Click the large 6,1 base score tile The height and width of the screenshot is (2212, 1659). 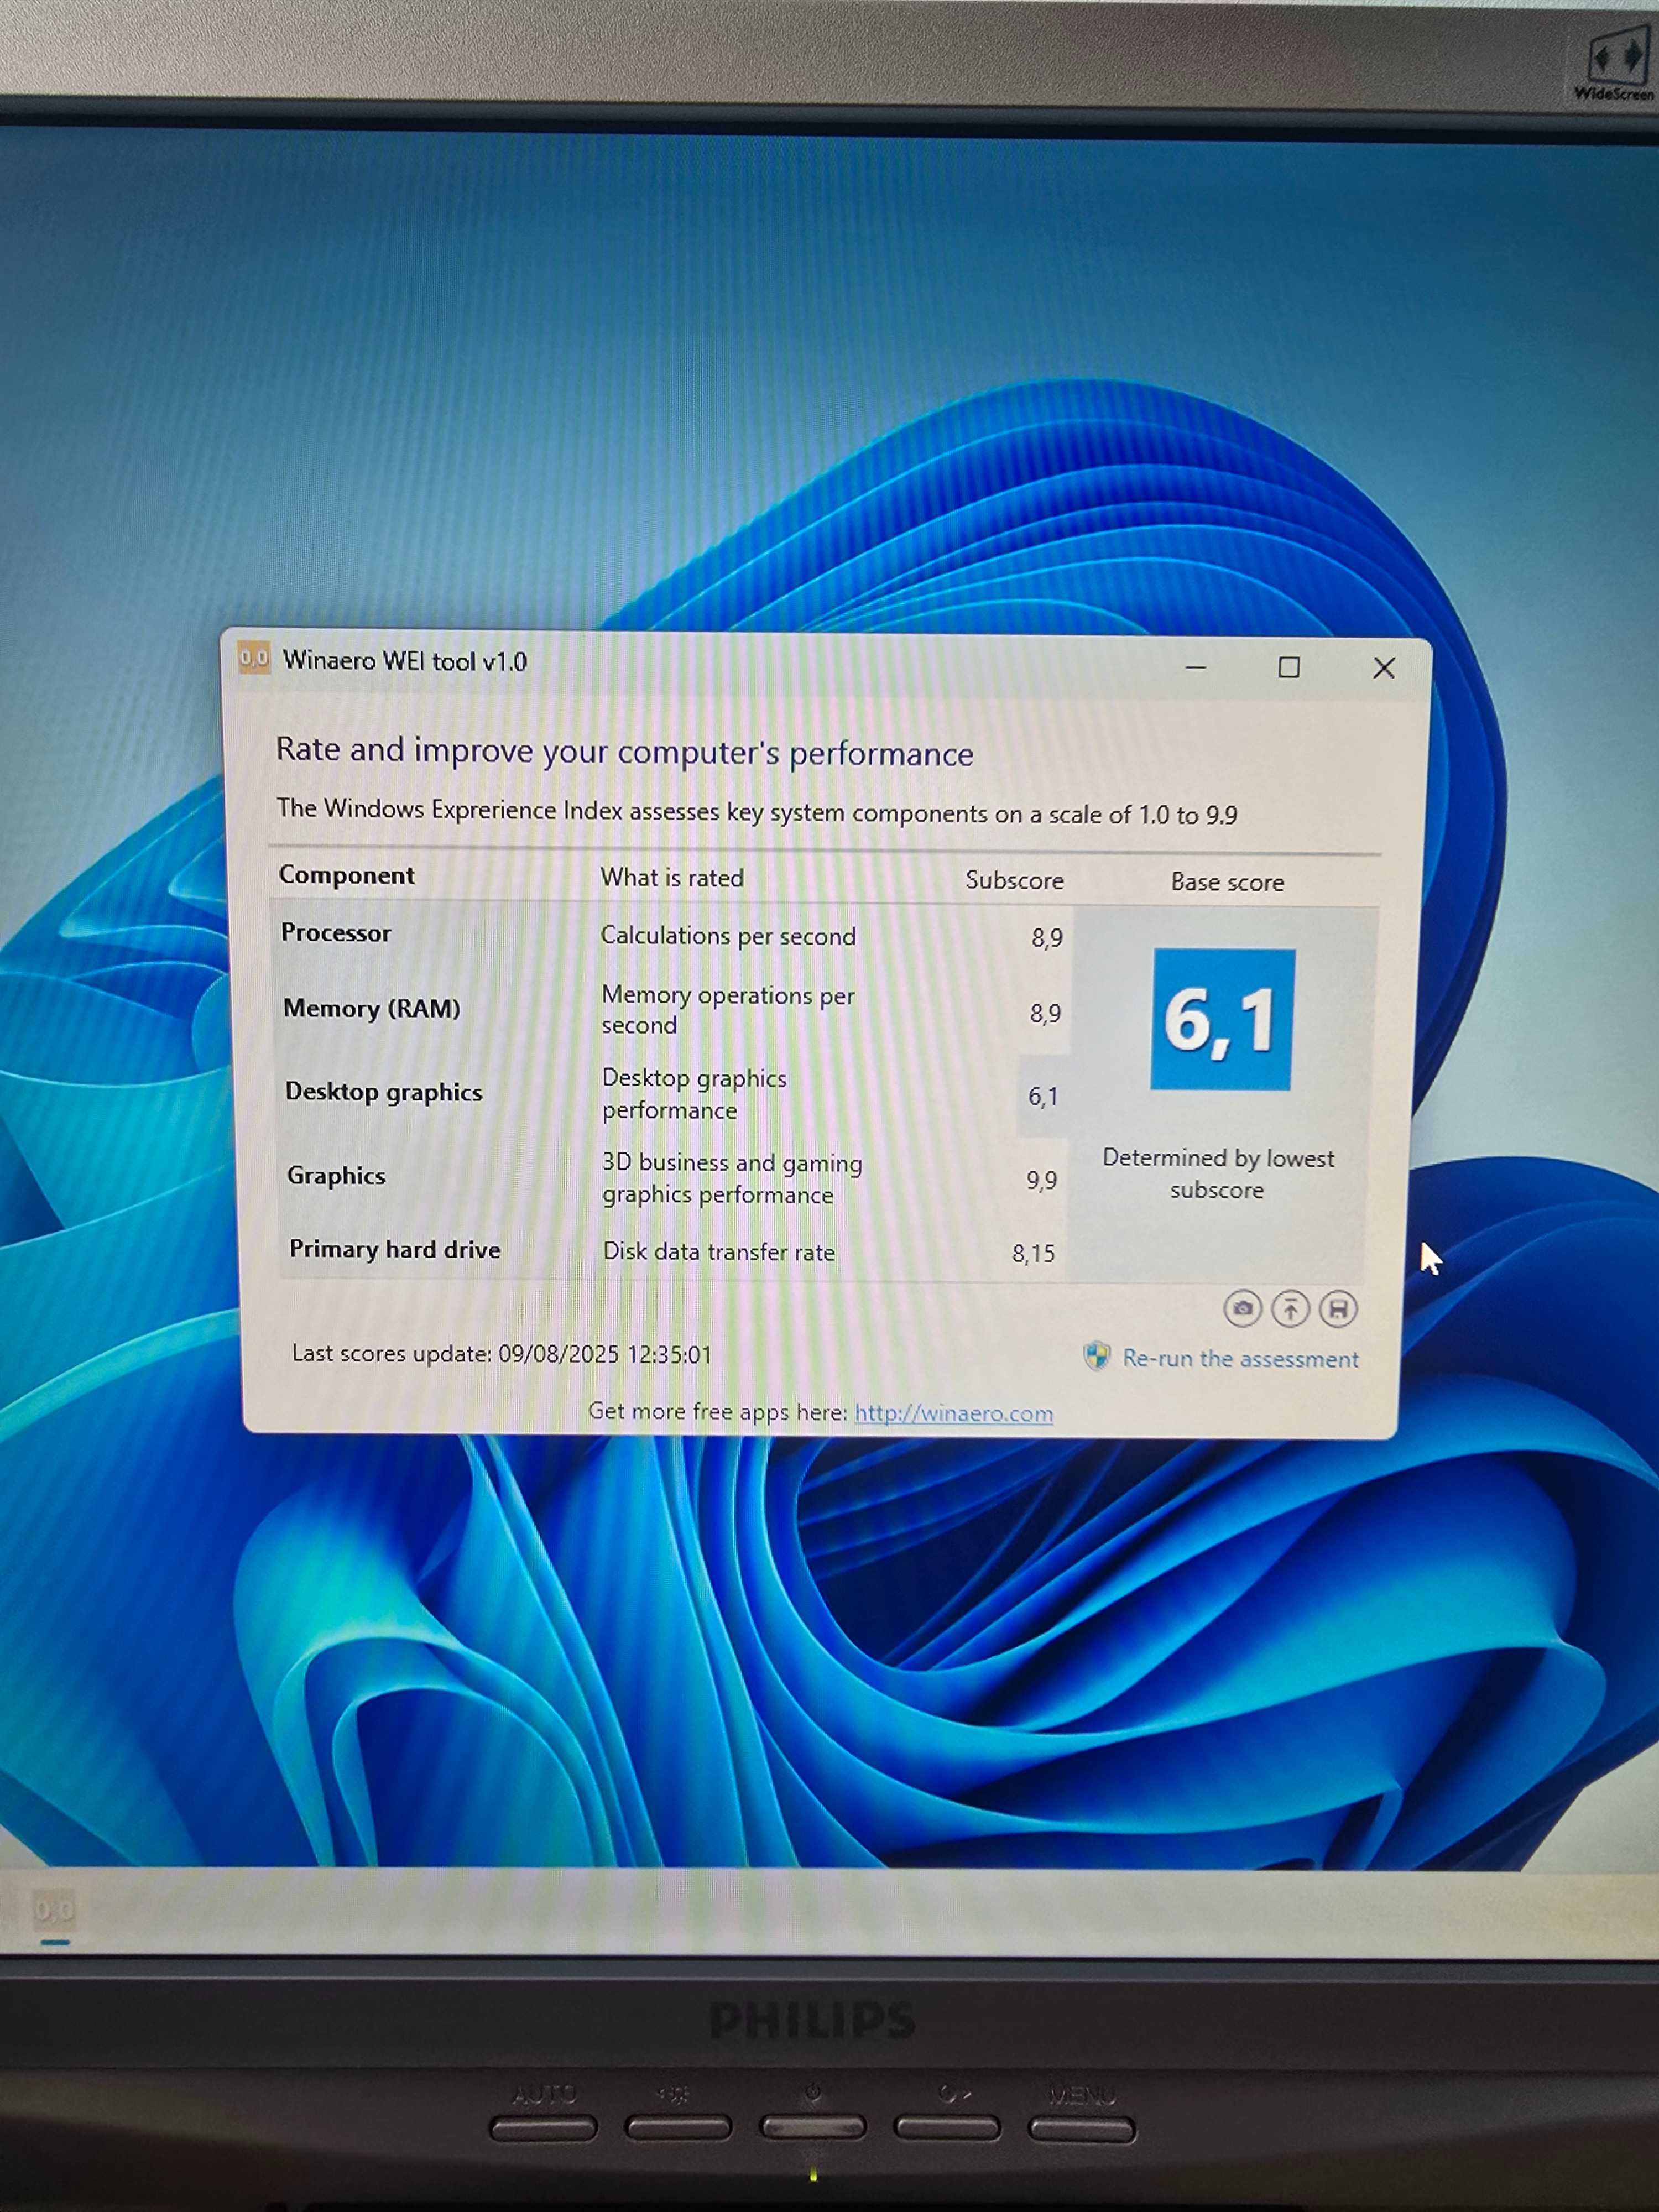pyautogui.click(x=1222, y=1019)
